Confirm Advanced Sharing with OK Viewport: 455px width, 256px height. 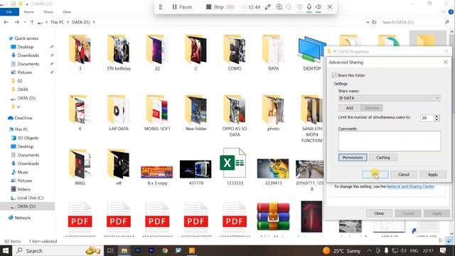pos(375,174)
